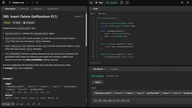
Task: Click the Medium difficulty tag
Action: 7,23
